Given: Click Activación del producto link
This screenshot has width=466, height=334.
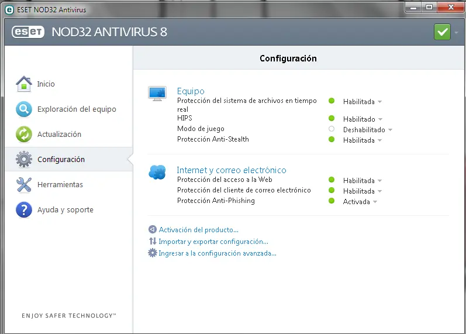Looking at the screenshot, I should [199, 230].
